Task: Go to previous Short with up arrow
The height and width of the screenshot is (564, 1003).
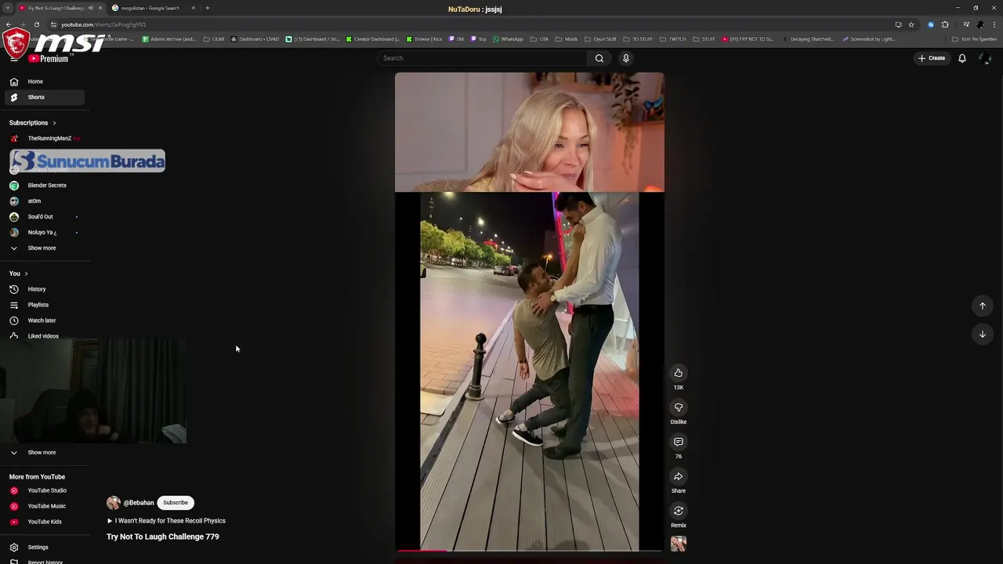Action: (x=983, y=305)
